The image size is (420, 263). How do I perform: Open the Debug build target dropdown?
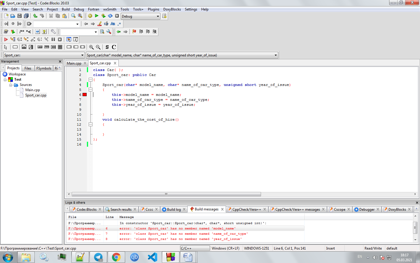[x=158, y=16]
